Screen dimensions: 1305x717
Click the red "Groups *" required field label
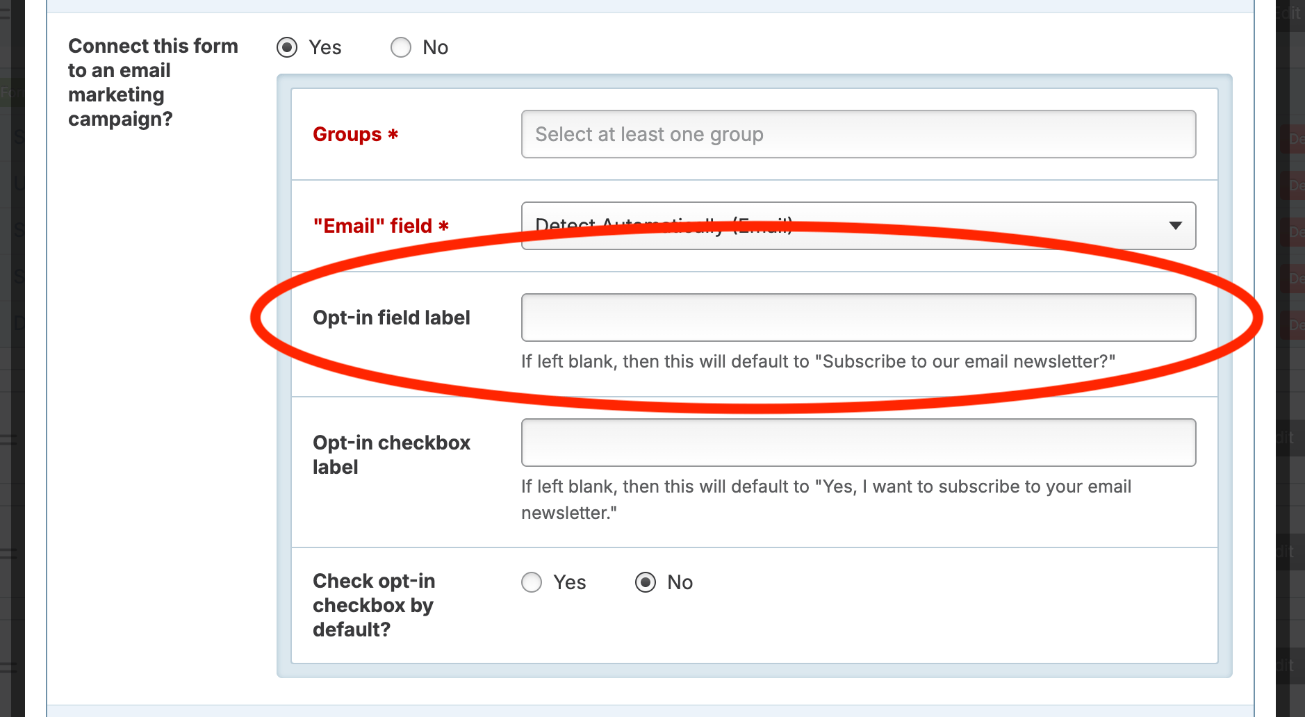point(355,135)
